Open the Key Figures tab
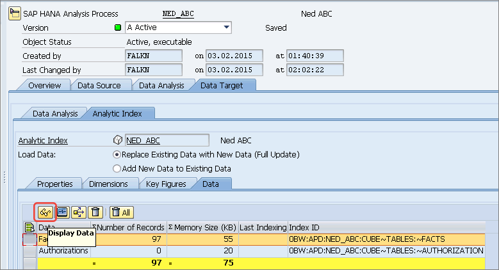 pyautogui.click(x=166, y=184)
